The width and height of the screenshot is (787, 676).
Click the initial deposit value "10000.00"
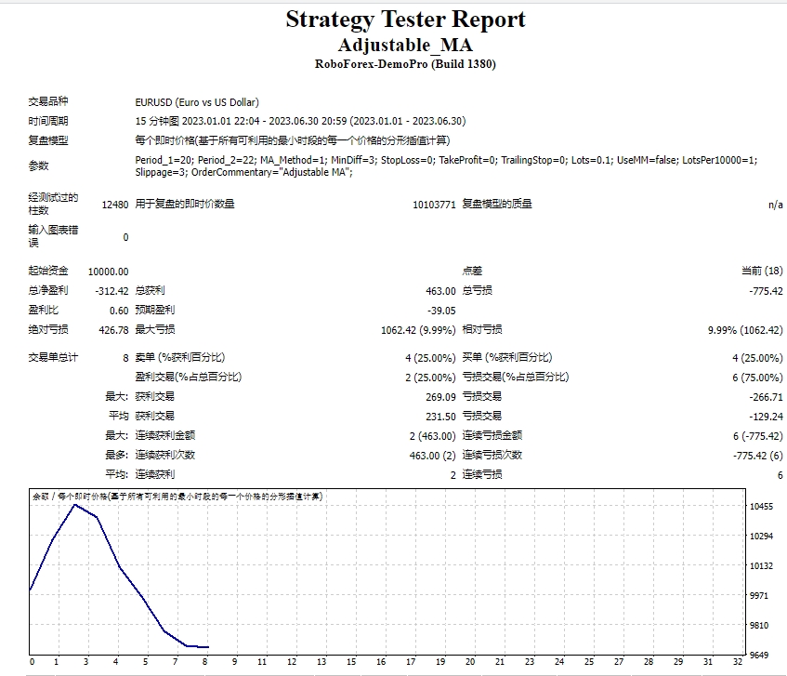109,272
